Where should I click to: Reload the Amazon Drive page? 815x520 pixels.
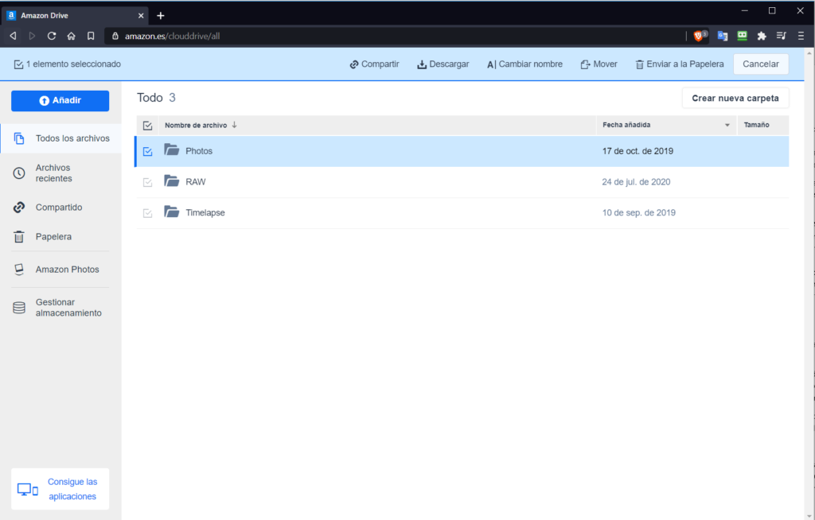pos(52,36)
